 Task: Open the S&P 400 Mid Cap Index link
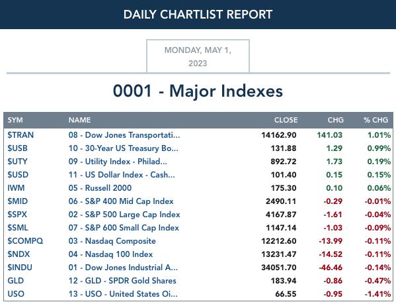pyautogui.click(x=121, y=201)
